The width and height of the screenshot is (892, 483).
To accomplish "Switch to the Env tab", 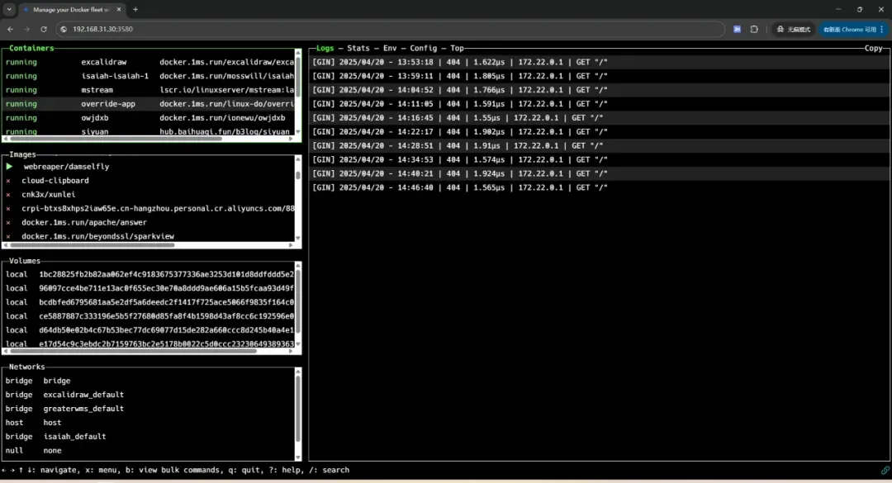I will pyautogui.click(x=390, y=49).
